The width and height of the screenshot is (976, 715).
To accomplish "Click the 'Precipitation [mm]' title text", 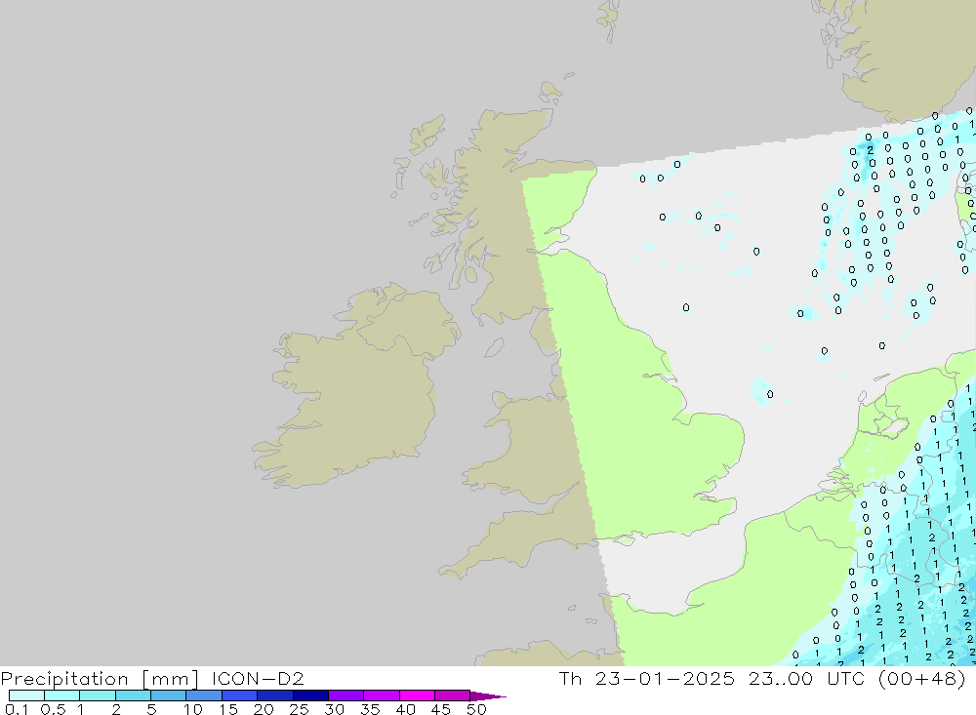I will pos(100,679).
